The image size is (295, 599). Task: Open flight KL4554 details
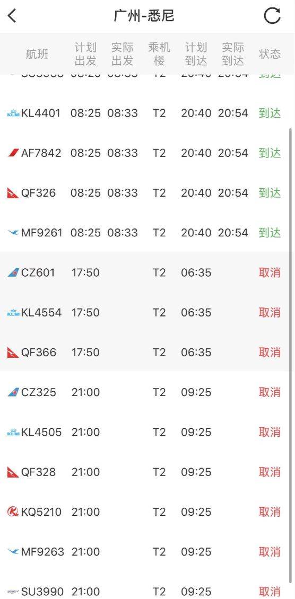(x=145, y=313)
